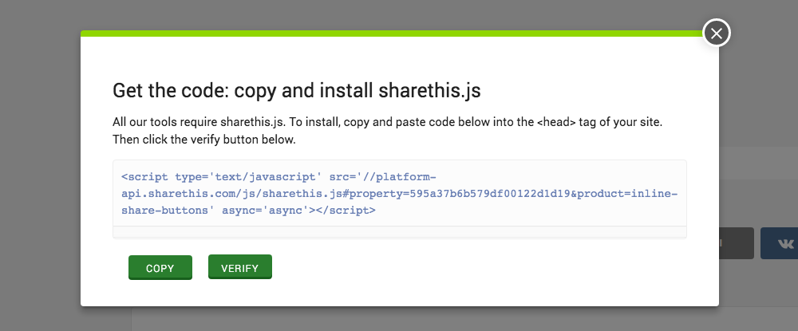The image size is (798, 331).
Task: Click the VK share button behind the dialog
Action: tap(779, 243)
